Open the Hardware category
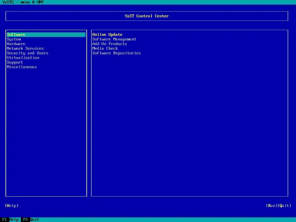Viewport: 296px width, 222px height. pyautogui.click(x=16, y=44)
